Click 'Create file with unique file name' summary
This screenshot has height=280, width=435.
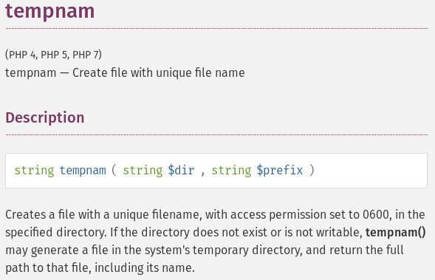point(158,73)
